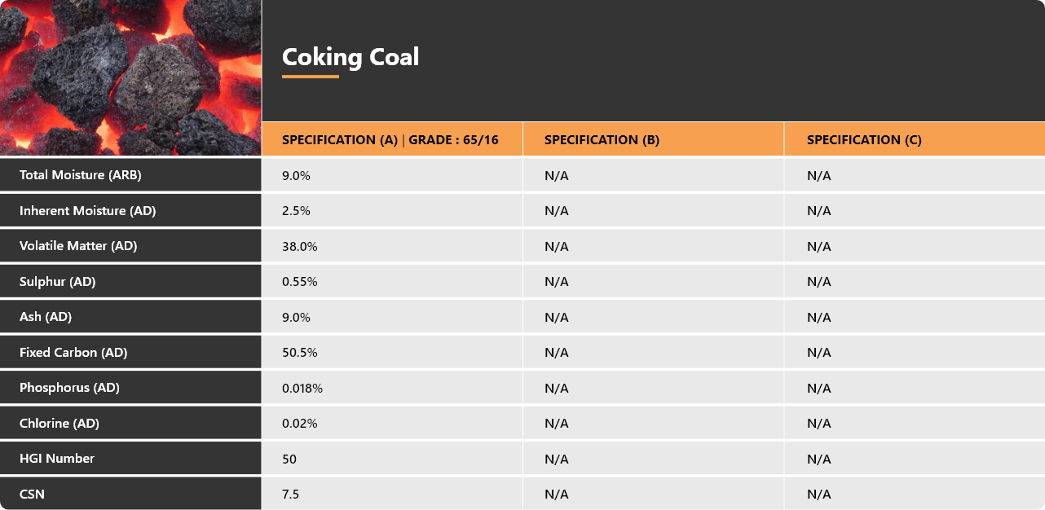Click the burning coal thumbnail image
Image resolution: width=1045 pixels, height=510 pixels.
click(130, 77)
